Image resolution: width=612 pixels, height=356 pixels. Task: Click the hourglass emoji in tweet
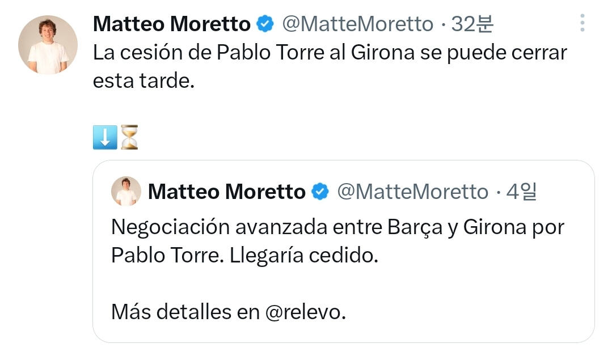click(x=129, y=137)
